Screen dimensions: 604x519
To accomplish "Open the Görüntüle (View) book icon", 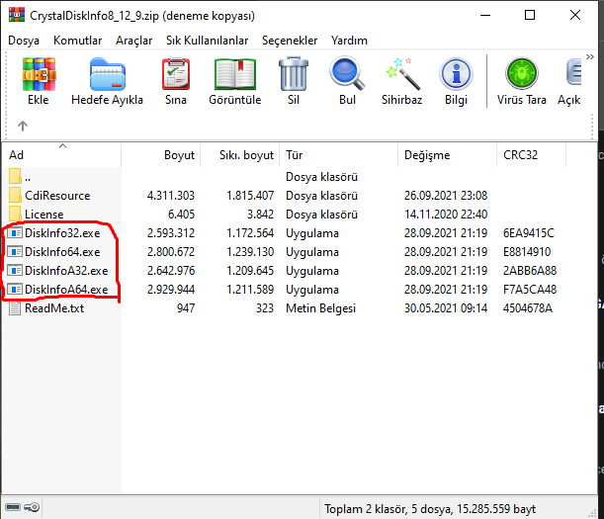I will 235,74.
